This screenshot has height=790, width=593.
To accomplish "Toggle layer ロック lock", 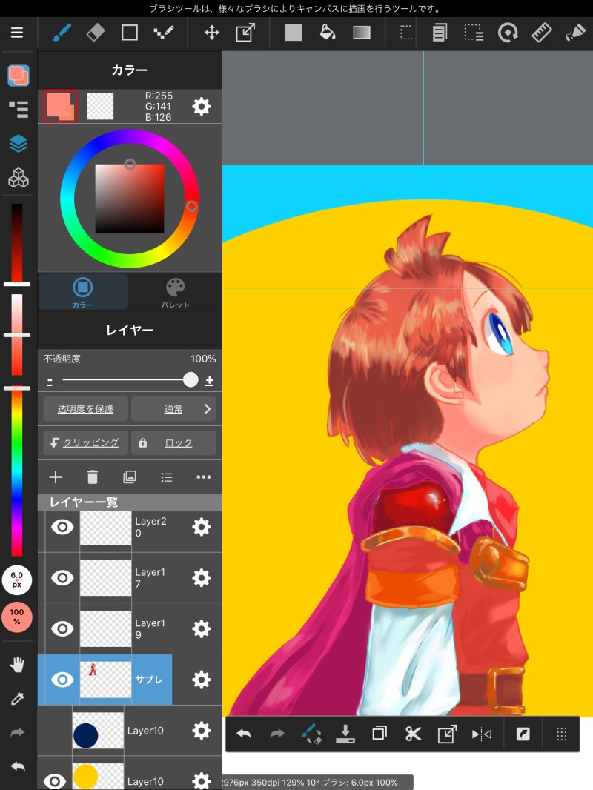I will click(x=173, y=442).
